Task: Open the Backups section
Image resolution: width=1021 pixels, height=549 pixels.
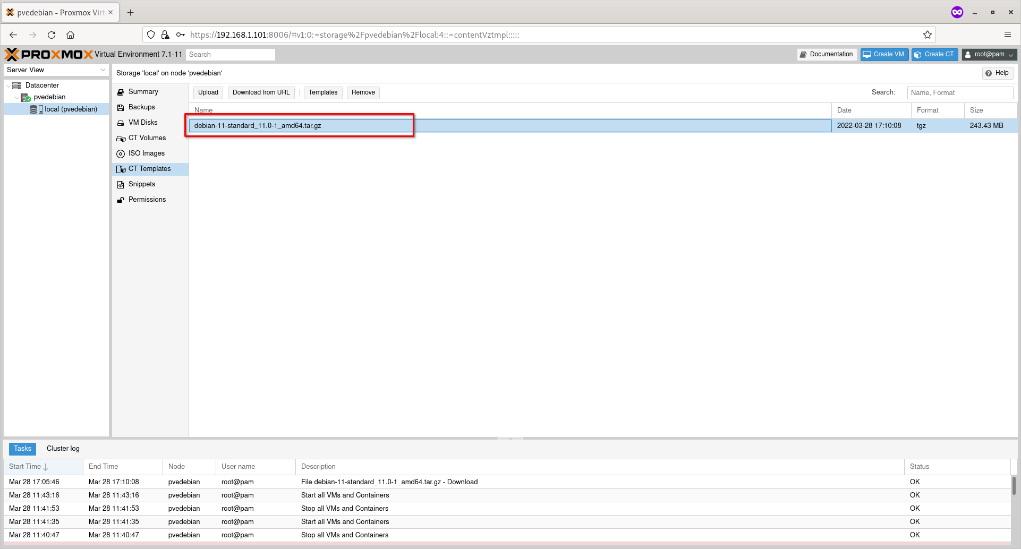Action: (150, 107)
